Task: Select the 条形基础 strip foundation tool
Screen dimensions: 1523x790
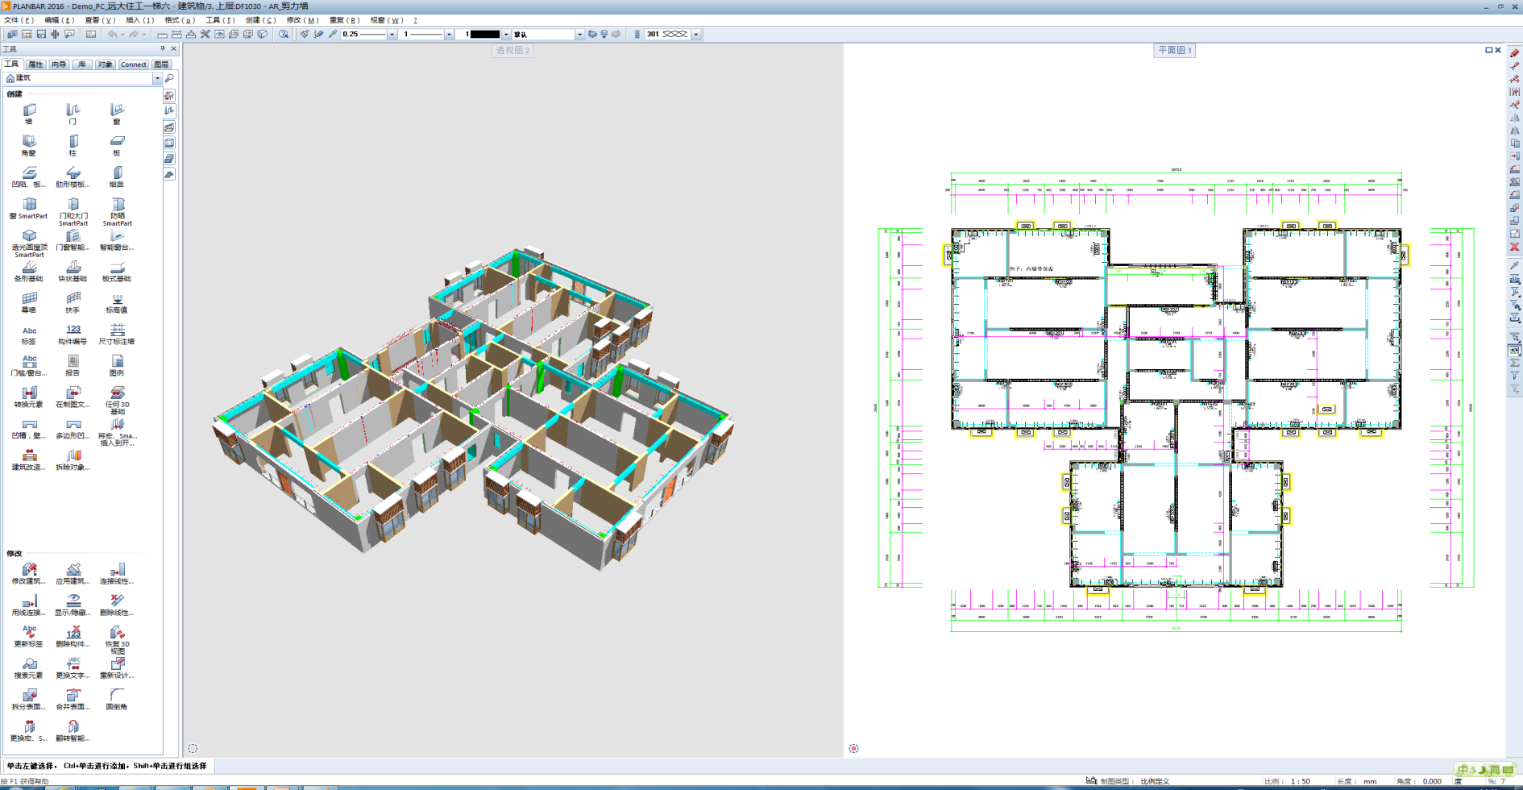Action: pyautogui.click(x=29, y=271)
